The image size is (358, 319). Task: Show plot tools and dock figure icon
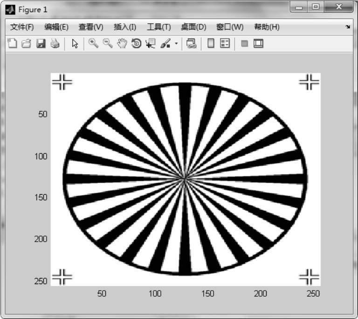(258, 43)
